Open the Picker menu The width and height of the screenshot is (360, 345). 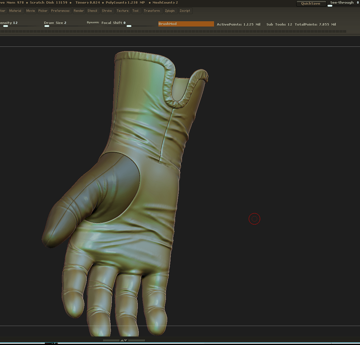[43, 11]
